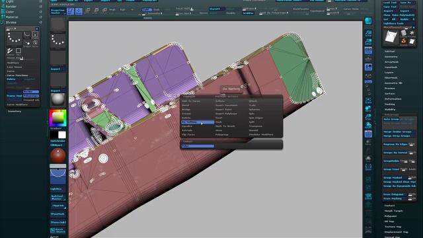
Task: Click the Quick Sketch button
Action: click(58, 230)
